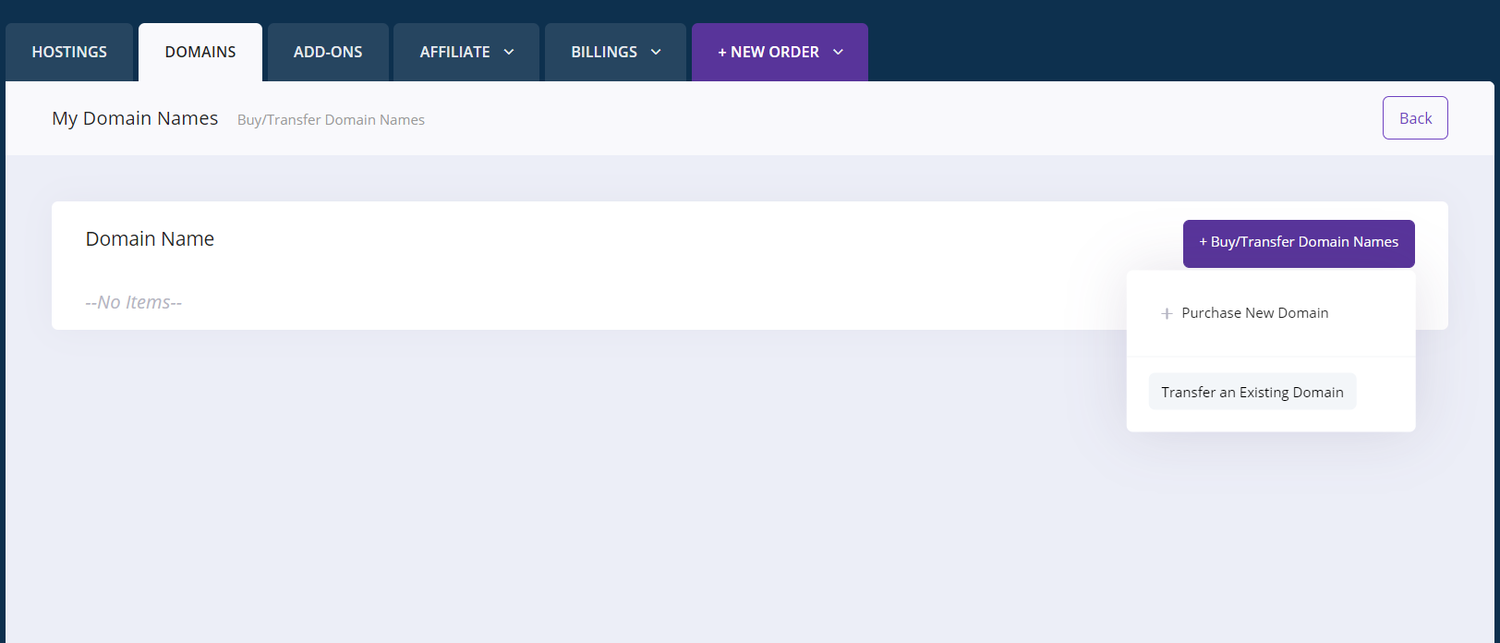Image resolution: width=1500 pixels, height=643 pixels.
Task: Open the HOSTINGS tab
Action: coord(69,52)
